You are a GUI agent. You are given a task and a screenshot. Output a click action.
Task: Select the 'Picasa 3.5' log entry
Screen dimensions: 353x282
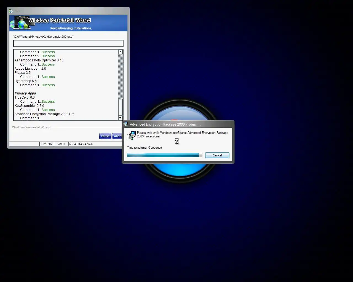tap(23, 73)
